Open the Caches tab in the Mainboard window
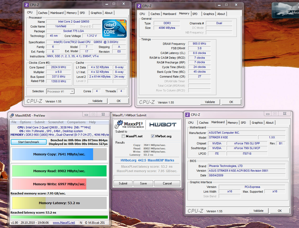Viewport: 299px width, 228px height. pyautogui.click(x=204, y=123)
